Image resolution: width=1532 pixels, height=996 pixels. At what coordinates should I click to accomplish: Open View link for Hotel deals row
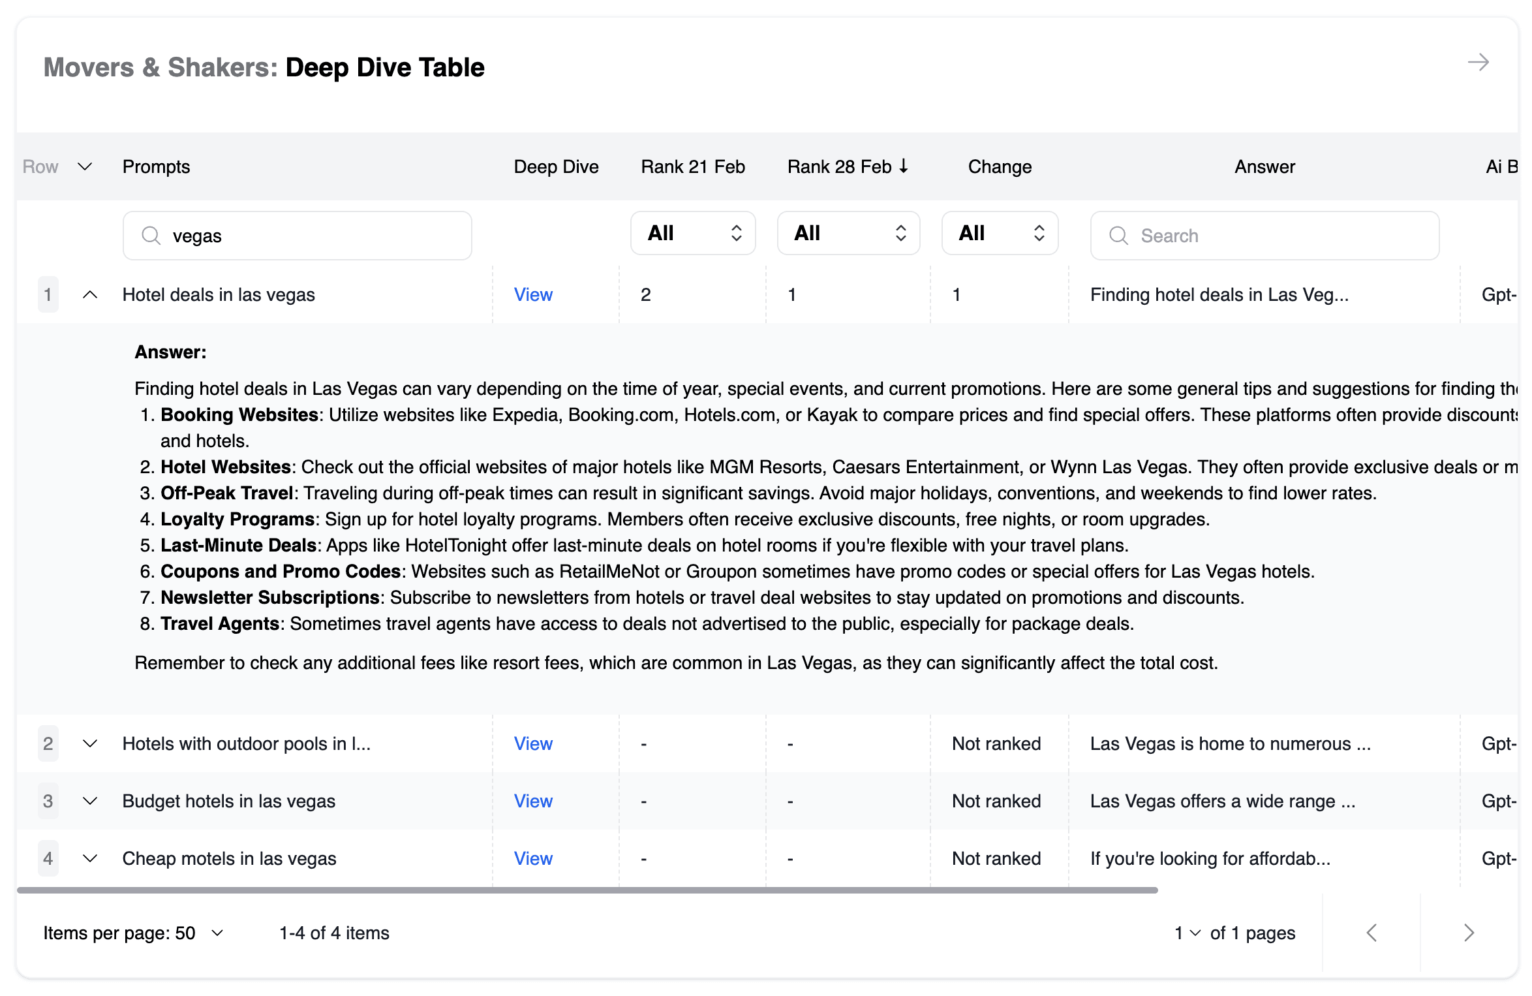point(533,294)
